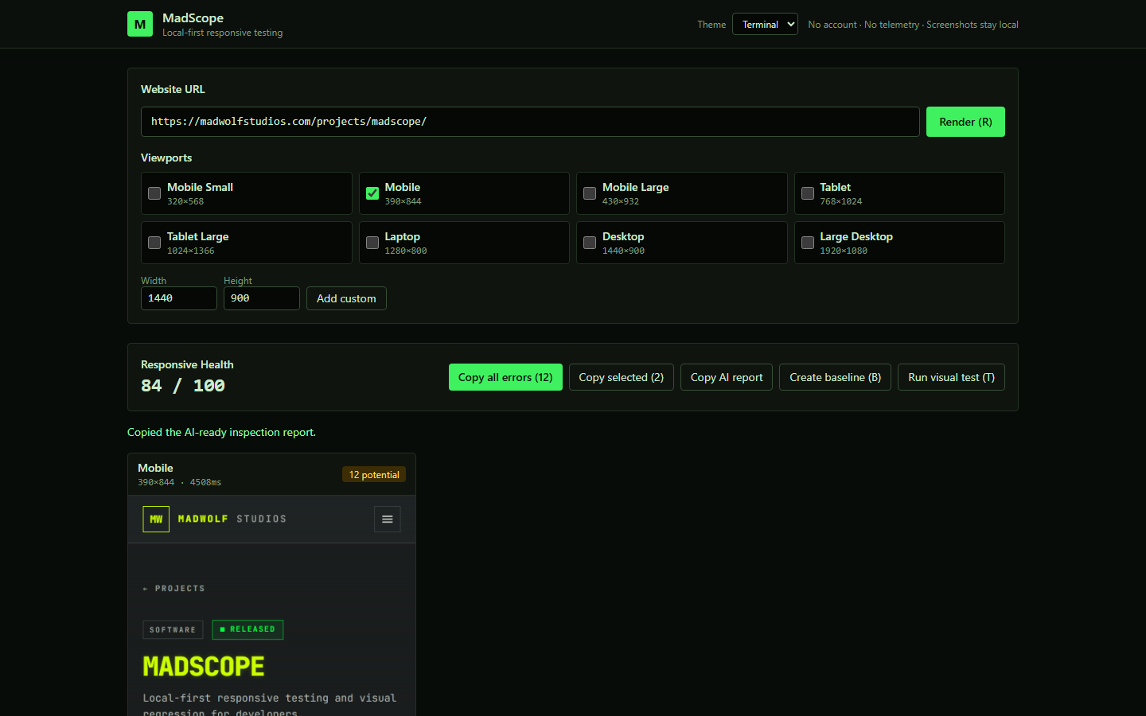Open the Theme dropdown set to Terminal
Image resolution: width=1146 pixels, height=716 pixels.
[x=765, y=24]
